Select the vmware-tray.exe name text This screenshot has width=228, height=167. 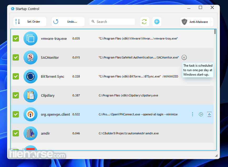click(x=54, y=39)
